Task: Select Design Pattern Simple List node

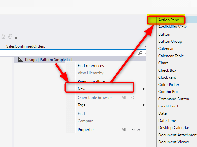Action: 48,60
